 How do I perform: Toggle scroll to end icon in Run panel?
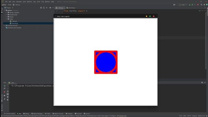pos(8,94)
